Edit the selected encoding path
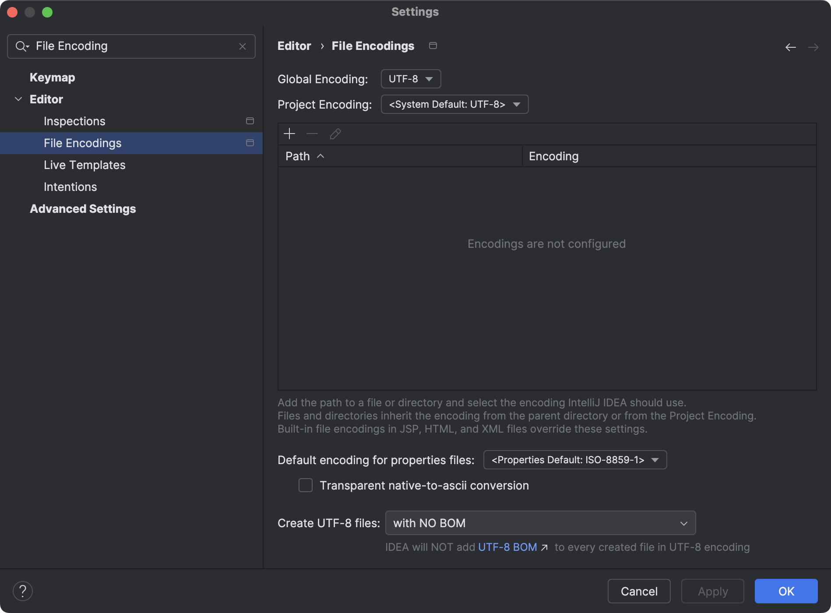 [x=335, y=134]
